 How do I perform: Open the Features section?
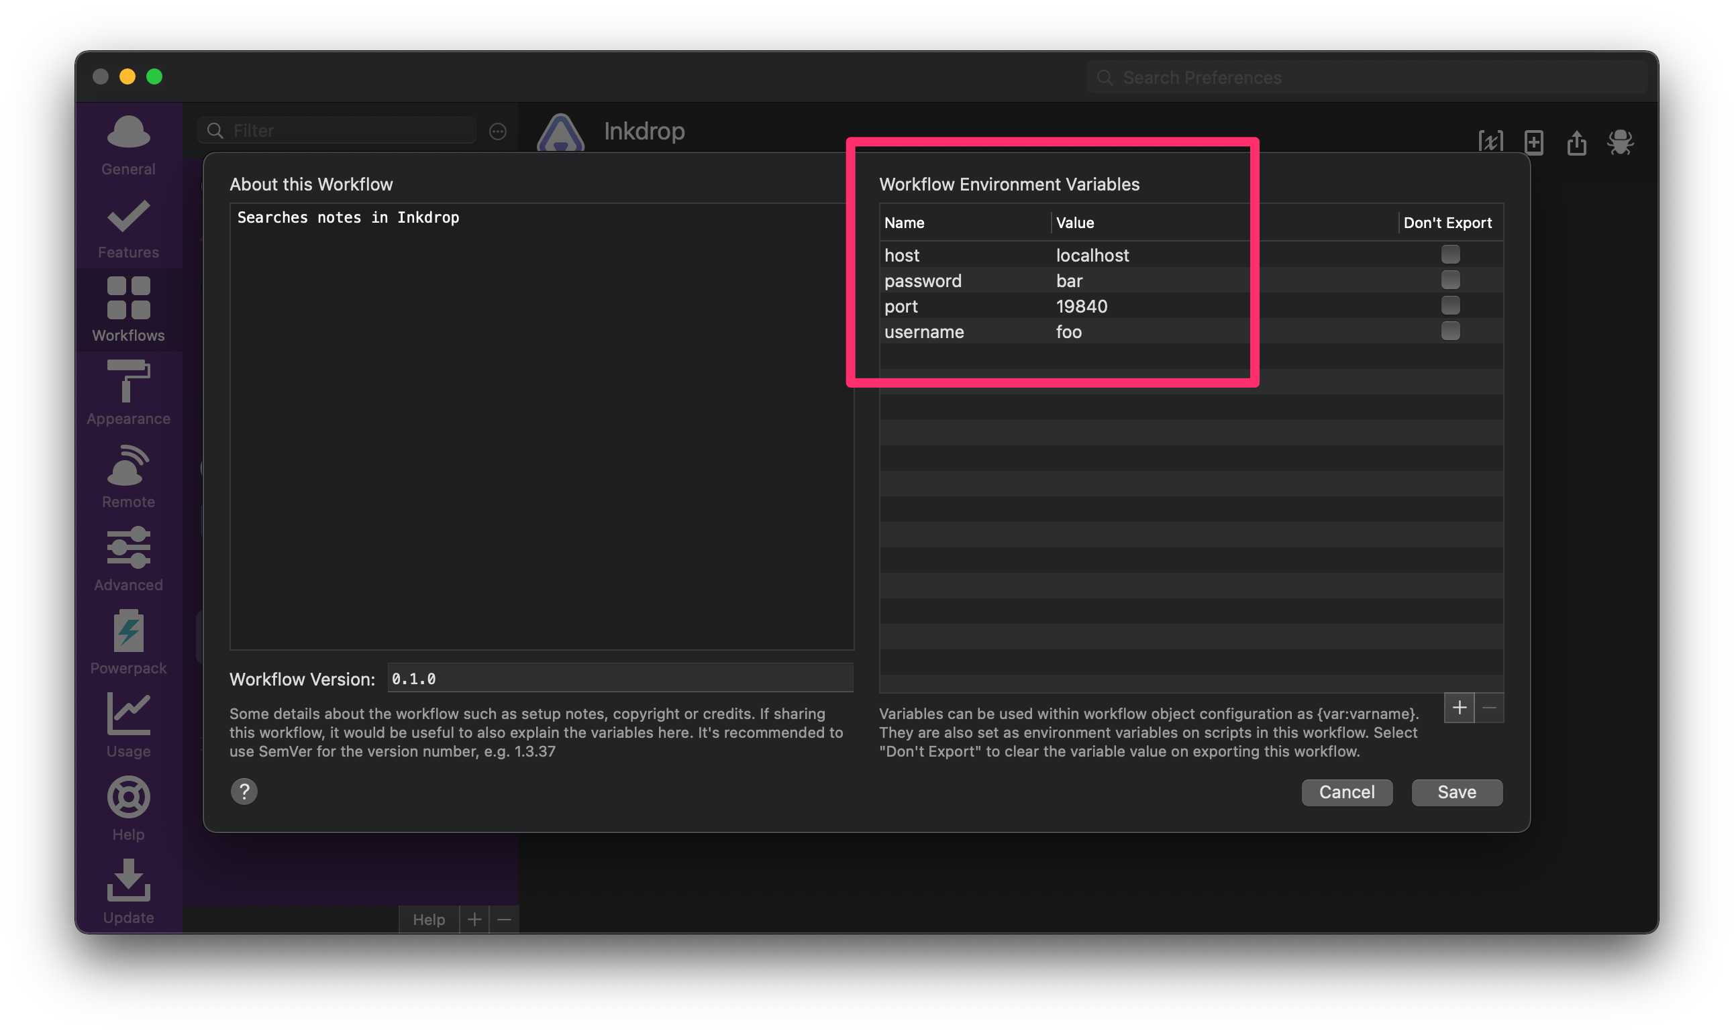tap(128, 227)
